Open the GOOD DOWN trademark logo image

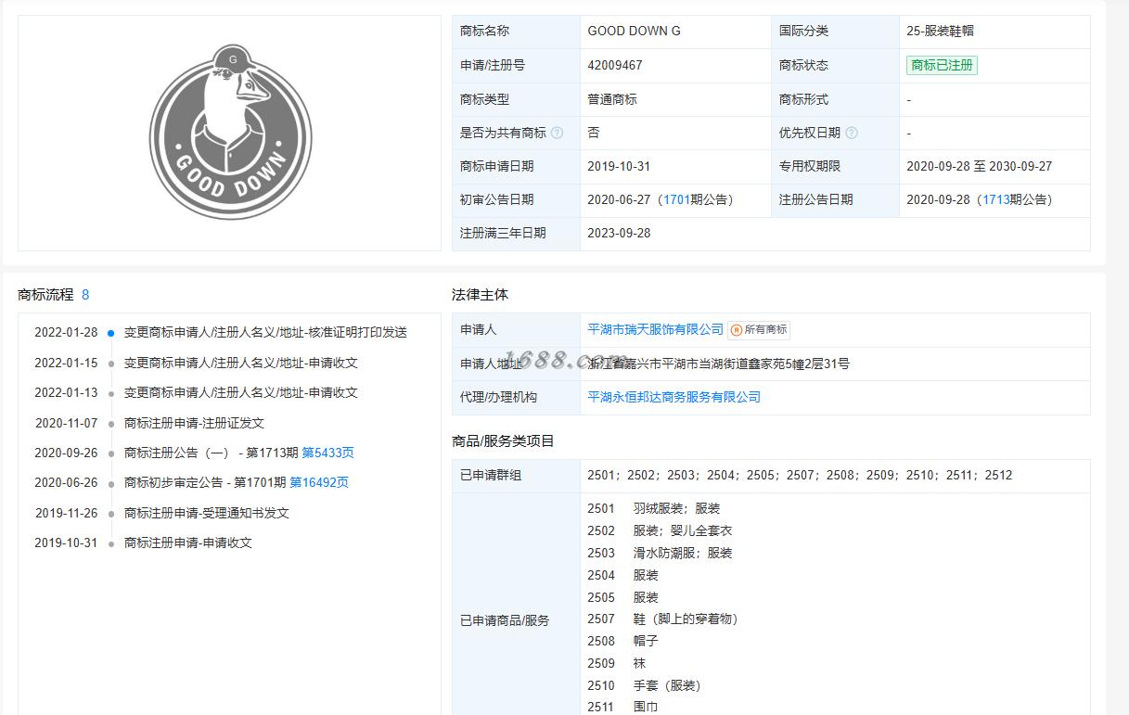[x=229, y=133]
